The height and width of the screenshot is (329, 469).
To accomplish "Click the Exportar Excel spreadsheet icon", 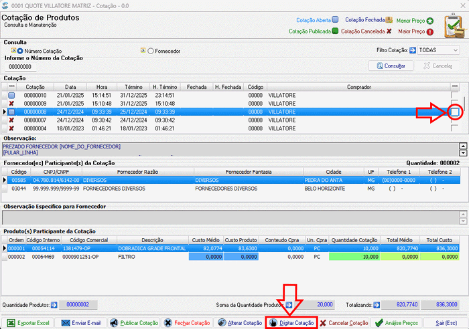I will tap(11, 323).
